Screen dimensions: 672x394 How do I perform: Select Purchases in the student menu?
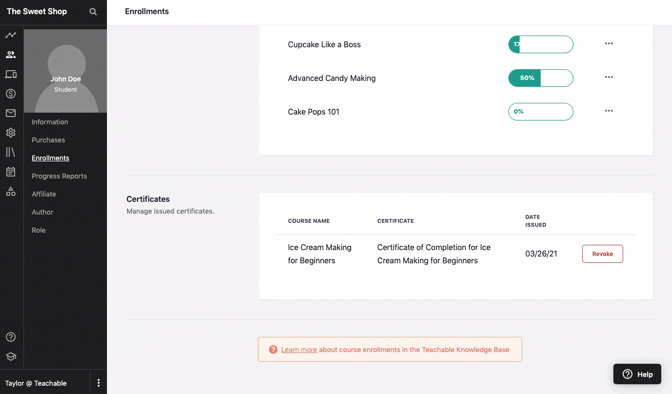pos(48,140)
